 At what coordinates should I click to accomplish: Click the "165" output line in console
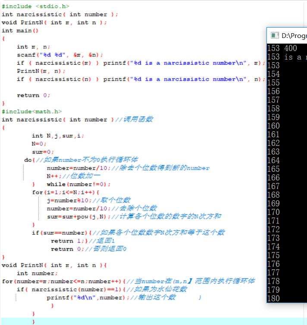tap(273, 169)
